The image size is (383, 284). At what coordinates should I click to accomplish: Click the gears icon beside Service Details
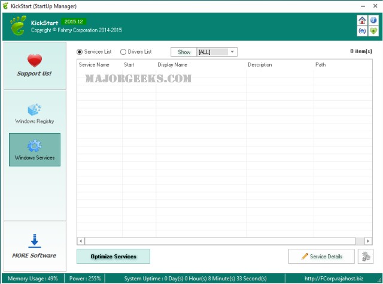click(x=366, y=256)
